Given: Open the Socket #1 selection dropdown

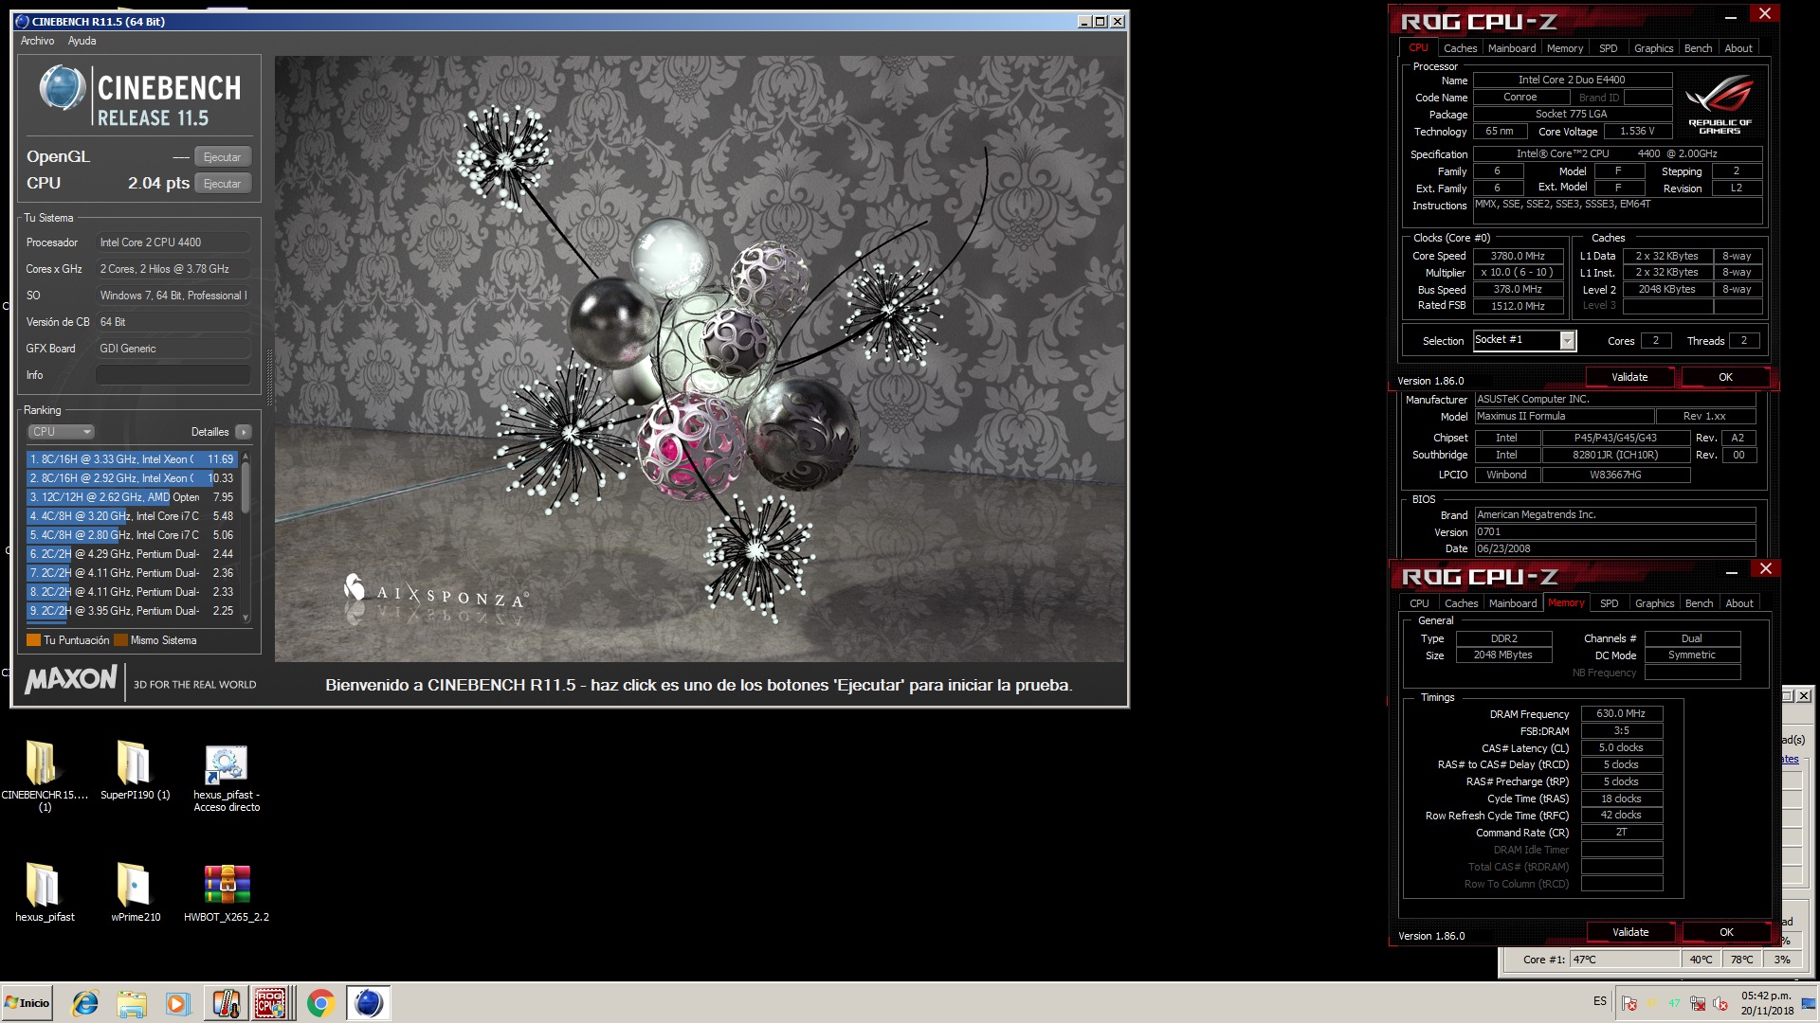Looking at the screenshot, I should 1524,340.
